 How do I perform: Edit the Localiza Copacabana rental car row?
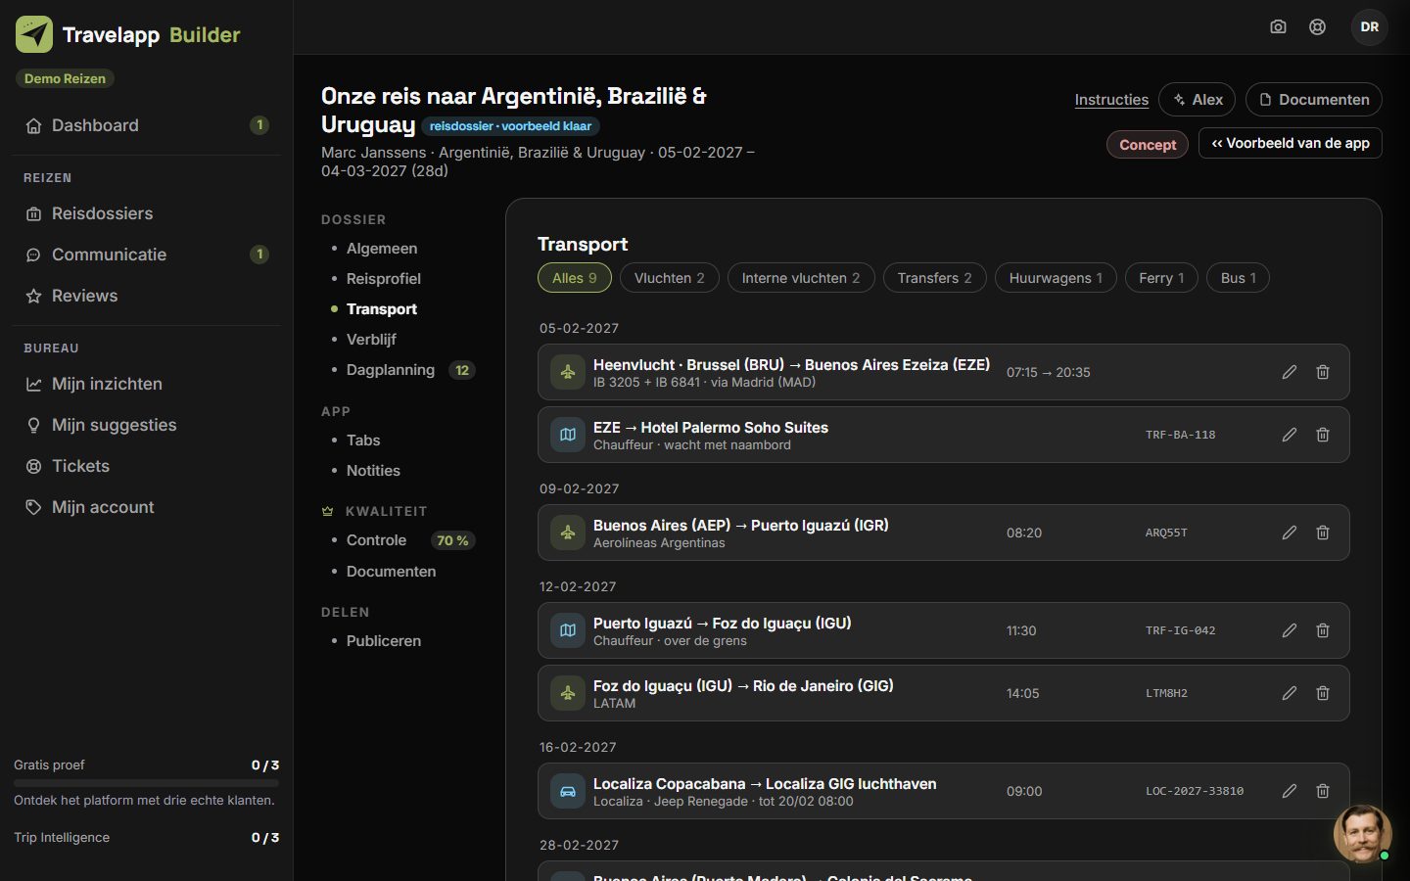click(1290, 791)
